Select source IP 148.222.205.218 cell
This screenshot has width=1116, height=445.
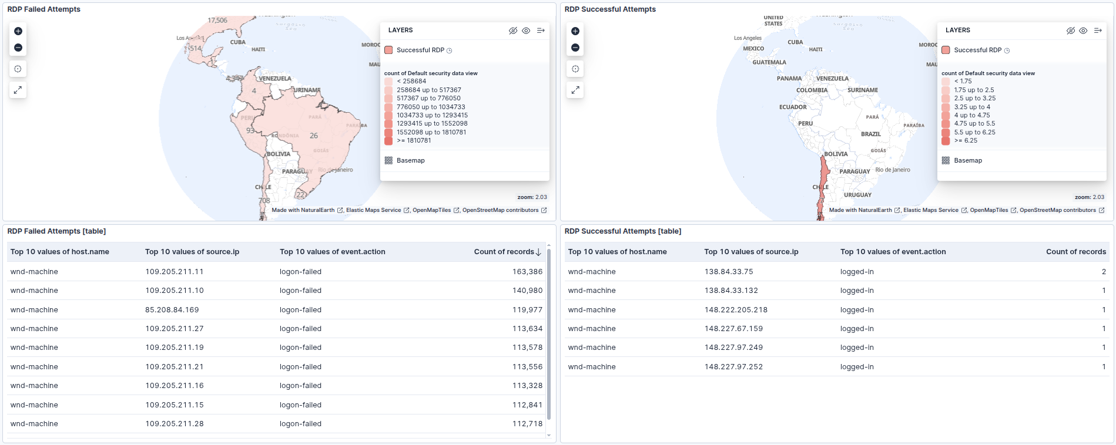pos(736,310)
